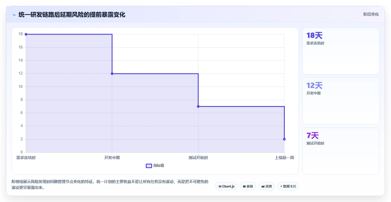Select the chart data point at 需求冻结时
Image resolution: width=391 pixels, height=202 pixels.
pyautogui.click(x=26, y=34)
